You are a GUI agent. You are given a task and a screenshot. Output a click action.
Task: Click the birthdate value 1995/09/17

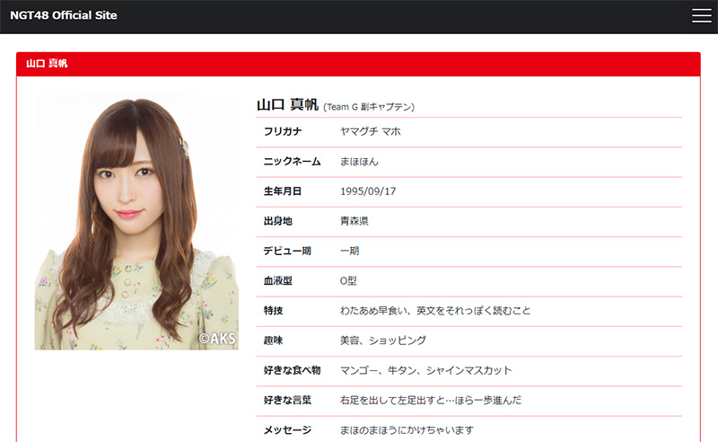tap(368, 191)
